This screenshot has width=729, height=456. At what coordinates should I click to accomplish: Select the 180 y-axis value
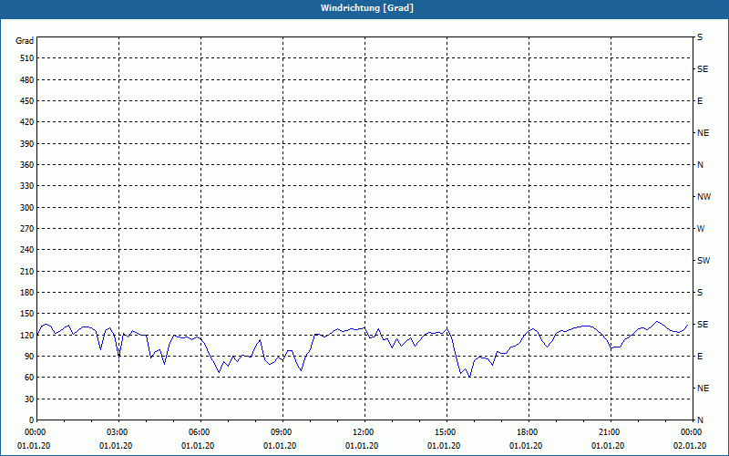point(27,293)
